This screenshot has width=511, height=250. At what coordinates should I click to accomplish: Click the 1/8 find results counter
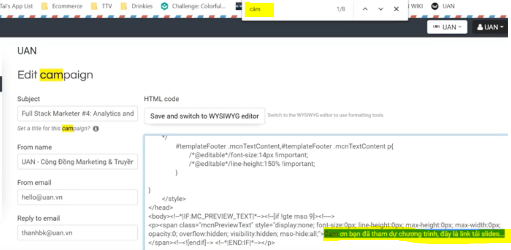pos(341,9)
